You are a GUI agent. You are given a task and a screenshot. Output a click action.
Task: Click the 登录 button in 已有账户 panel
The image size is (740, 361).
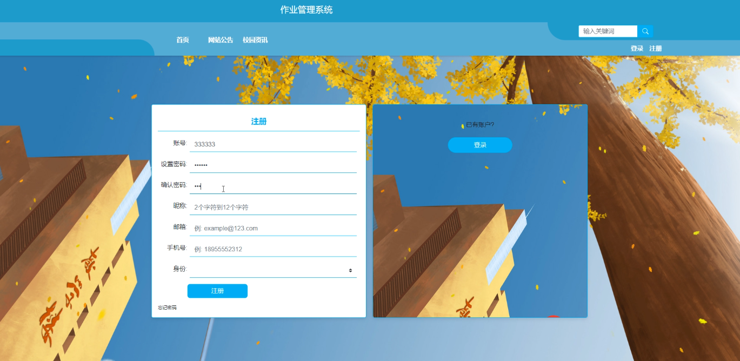coord(480,145)
